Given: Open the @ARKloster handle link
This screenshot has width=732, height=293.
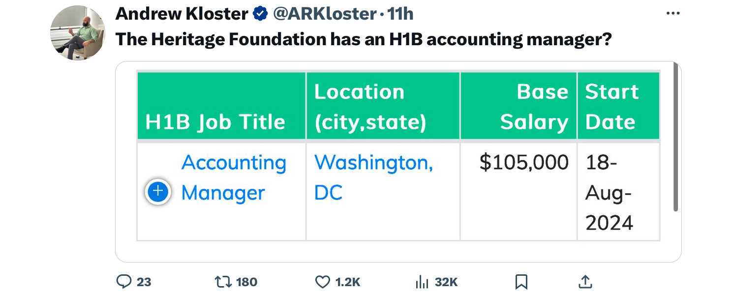Looking at the screenshot, I should (x=325, y=14).
